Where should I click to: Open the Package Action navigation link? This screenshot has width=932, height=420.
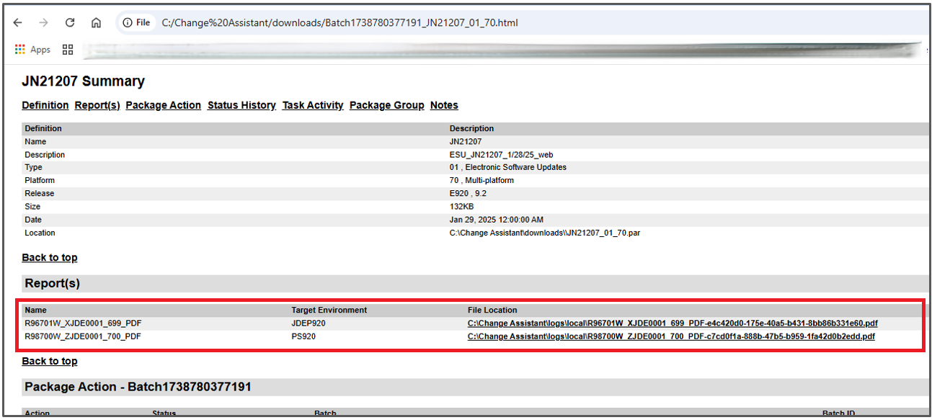pos(163,105)
